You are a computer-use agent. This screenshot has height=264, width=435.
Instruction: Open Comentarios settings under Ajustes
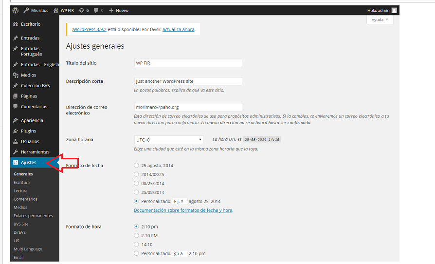click(x=25, y=199)
